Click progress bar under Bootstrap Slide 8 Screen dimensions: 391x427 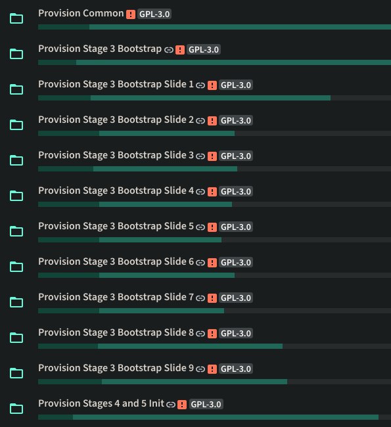[214, 346]
